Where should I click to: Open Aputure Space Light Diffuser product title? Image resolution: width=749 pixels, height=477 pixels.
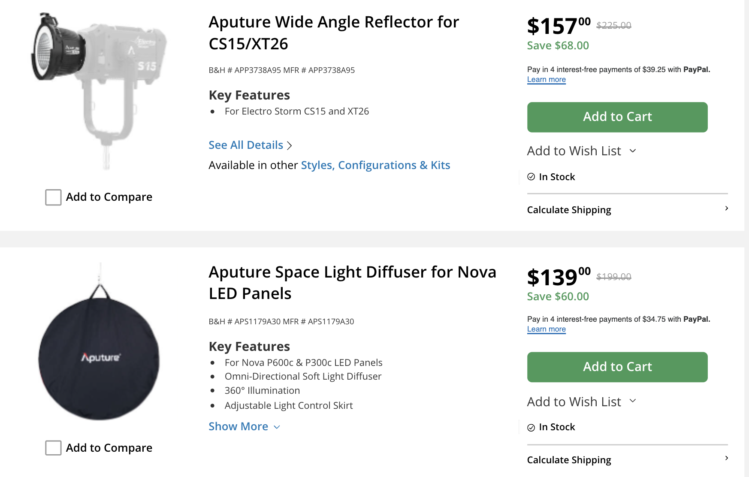352,283
